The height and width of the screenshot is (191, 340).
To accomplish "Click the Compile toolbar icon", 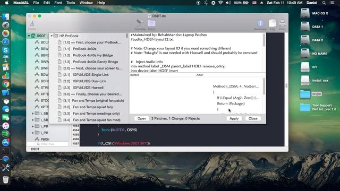I will [x=140, y=25].
